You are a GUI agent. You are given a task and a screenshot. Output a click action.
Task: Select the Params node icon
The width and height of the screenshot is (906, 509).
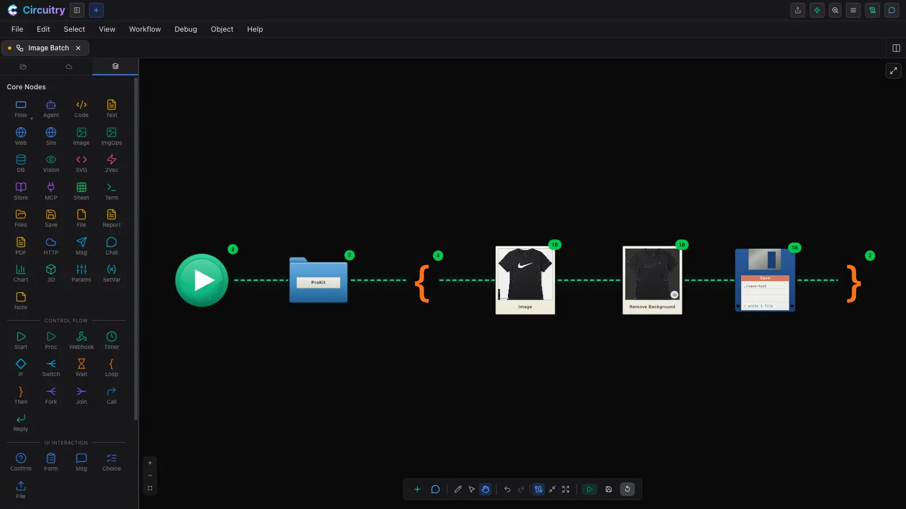[82, 273]
